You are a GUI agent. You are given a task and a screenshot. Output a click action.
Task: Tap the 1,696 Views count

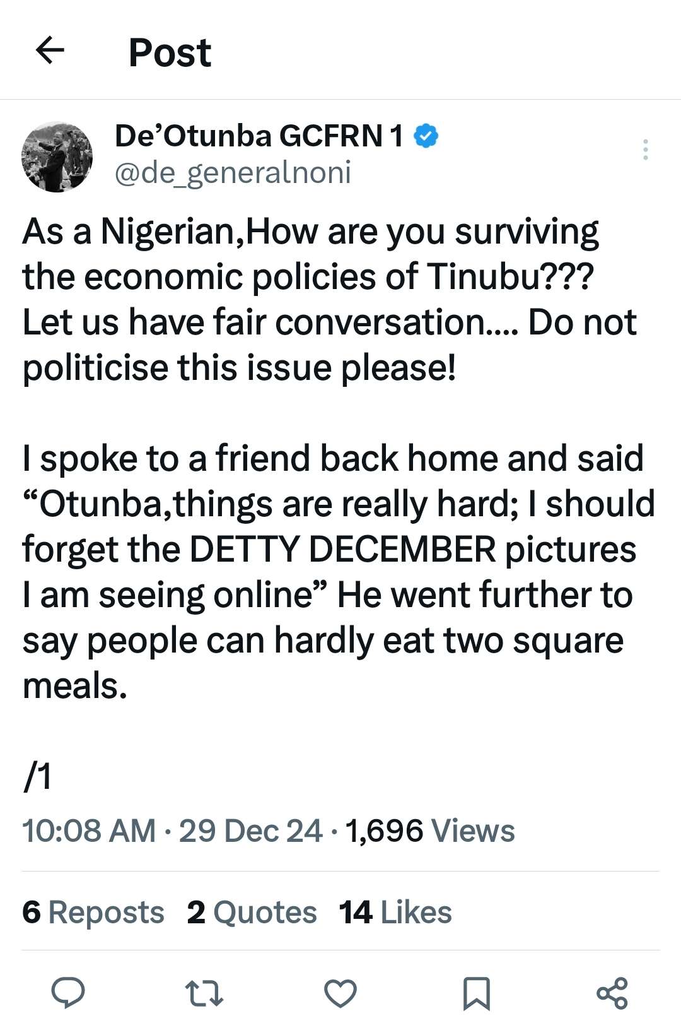pos(430,831)
